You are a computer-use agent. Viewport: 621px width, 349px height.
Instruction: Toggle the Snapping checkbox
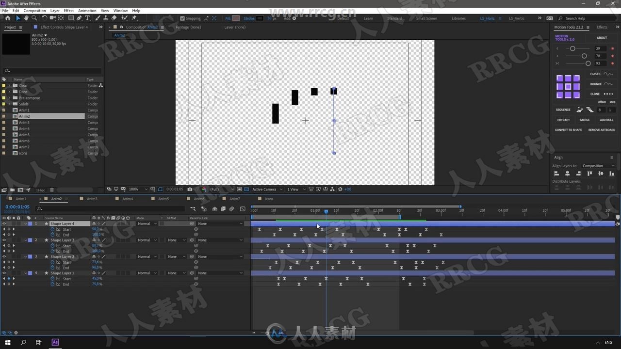(182, 18)
